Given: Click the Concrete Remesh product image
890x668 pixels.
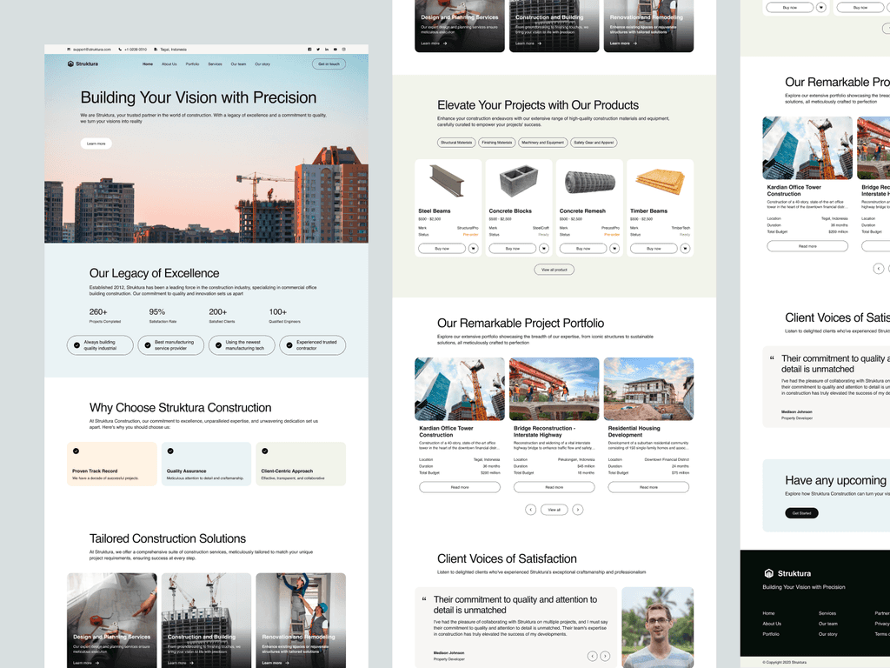Looking at the screenshot, I should (590, 183).
